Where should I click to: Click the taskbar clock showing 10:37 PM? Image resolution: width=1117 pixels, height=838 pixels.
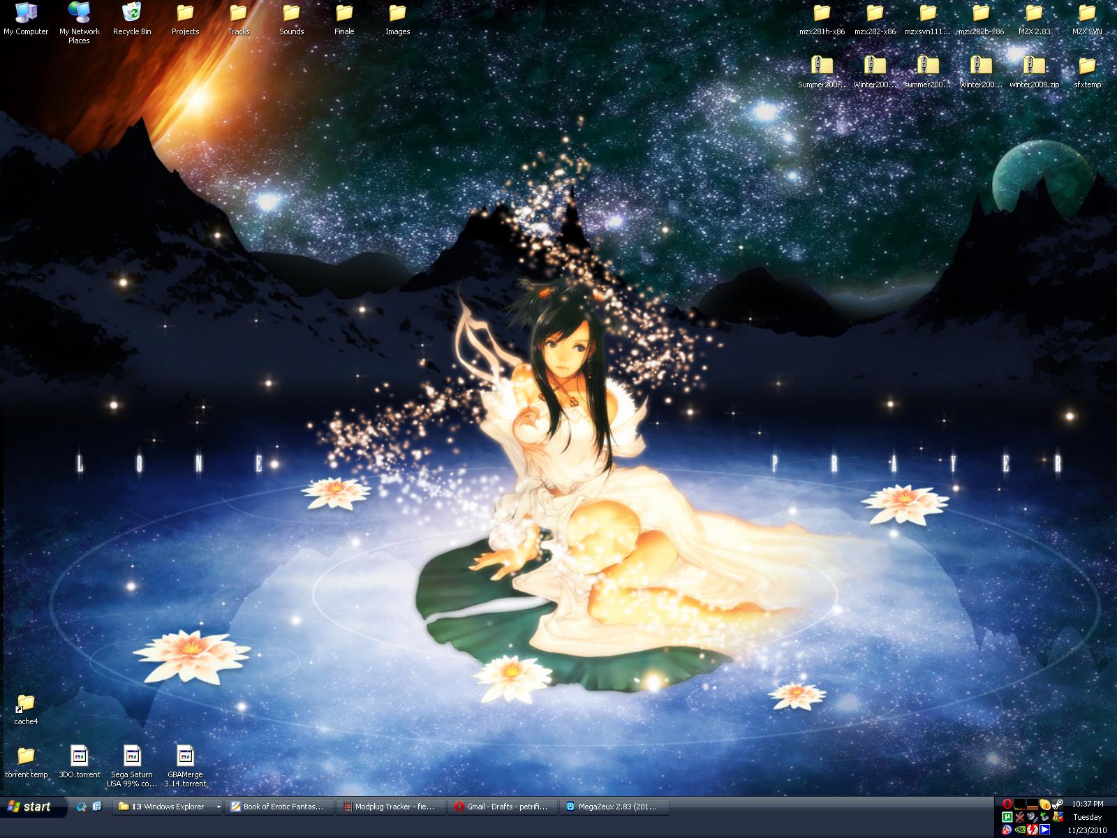coord(1087,804)
